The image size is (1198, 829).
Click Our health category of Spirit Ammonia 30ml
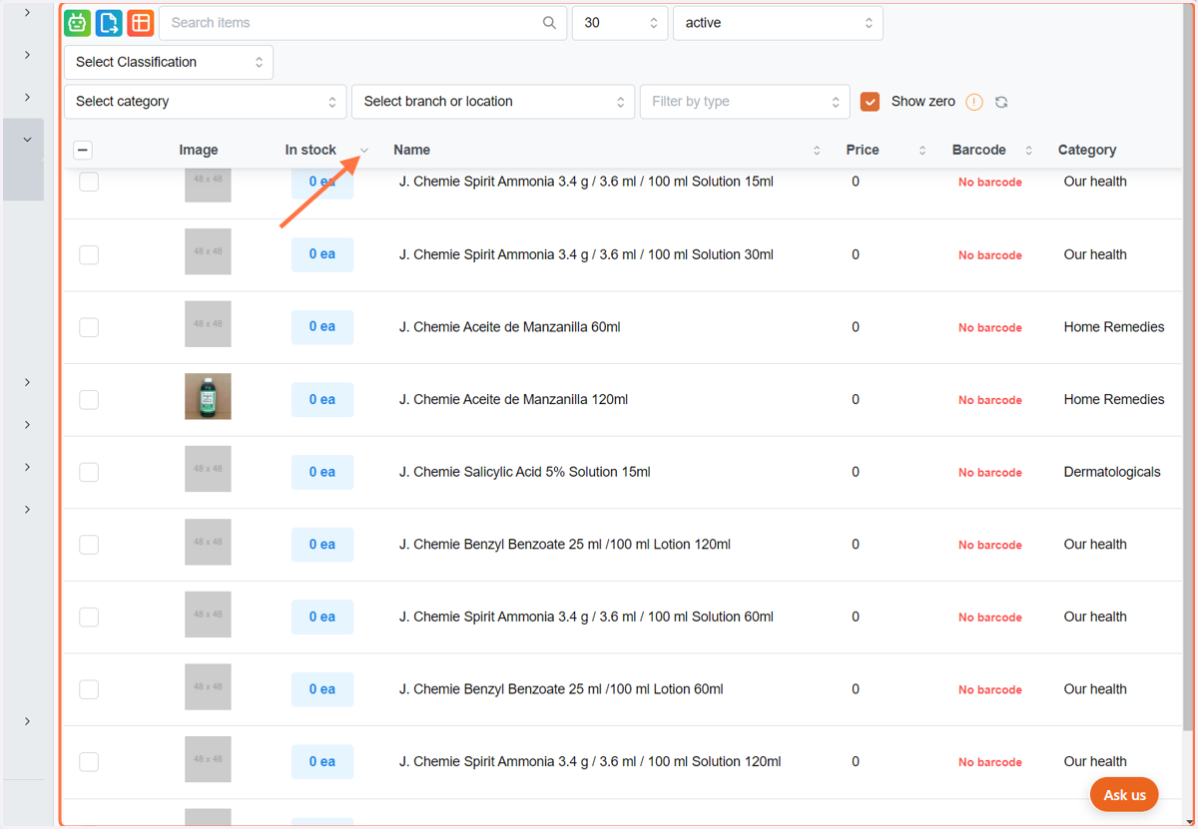pyautogui.click(x=1095, y=254)
